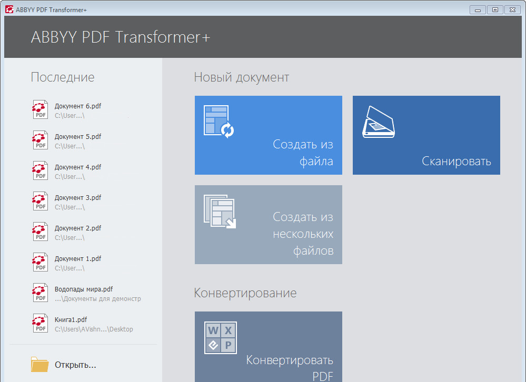The image size is (526, 382).
Task: Click the Конвертировать PDF label
Action: [x=289, y=368]
